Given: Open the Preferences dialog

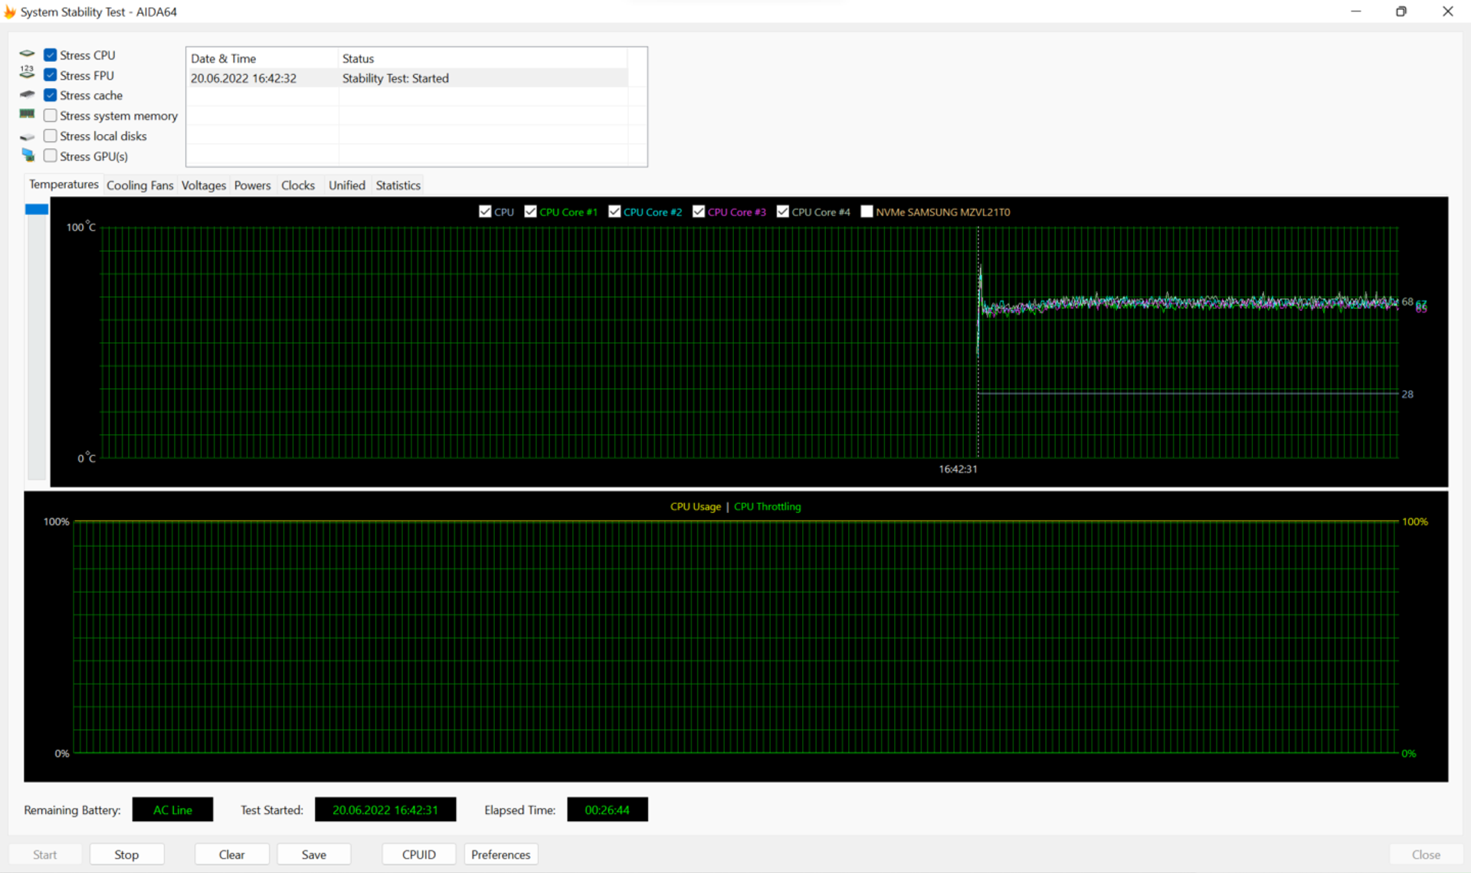Looking at the screenshot, I should (501, 855).
